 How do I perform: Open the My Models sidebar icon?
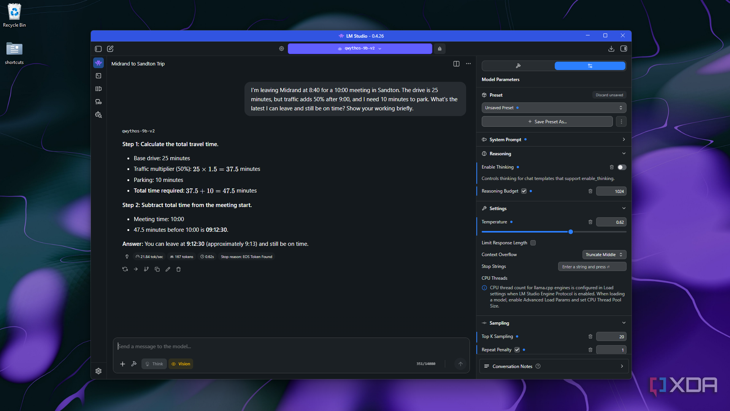click(x=98, y=89)
